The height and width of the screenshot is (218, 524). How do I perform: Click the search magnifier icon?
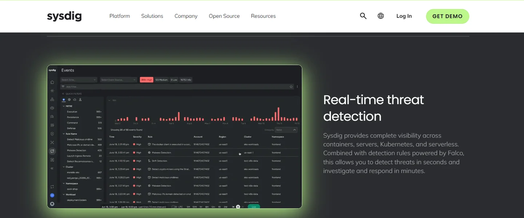(363, 16)
